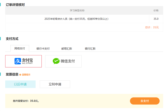The width and height of the screenshot is (168, 111).
Task: Click the 支付方式 section heading
Action: (12, 39)
